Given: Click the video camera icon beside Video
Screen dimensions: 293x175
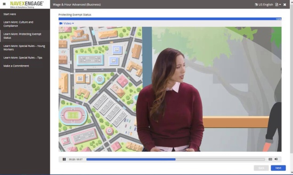Looking at the screenshot, I should click(x=61, y=23).
